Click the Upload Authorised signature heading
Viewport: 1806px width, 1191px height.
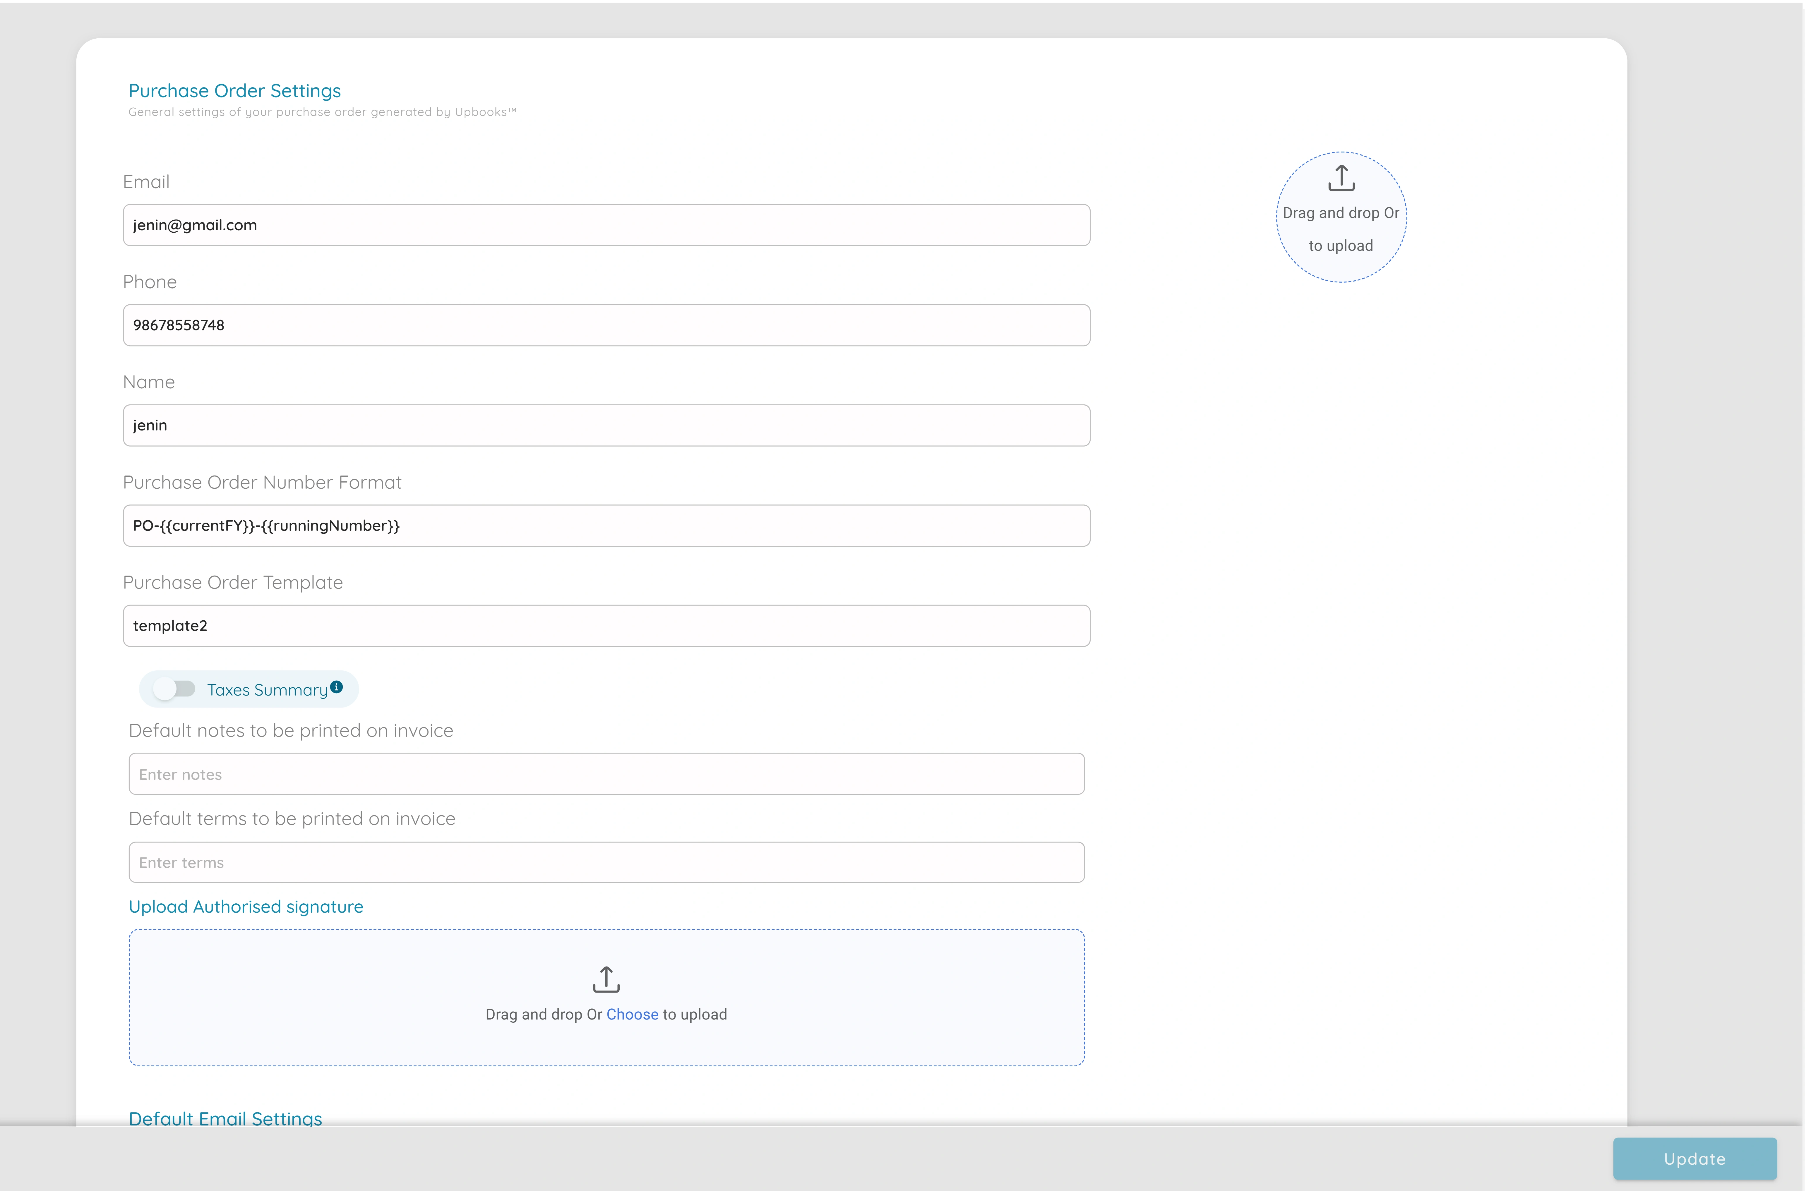click(245, 907)
